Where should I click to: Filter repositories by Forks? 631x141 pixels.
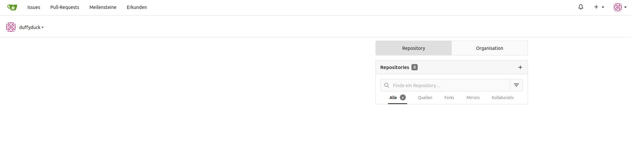pos(449,98)
